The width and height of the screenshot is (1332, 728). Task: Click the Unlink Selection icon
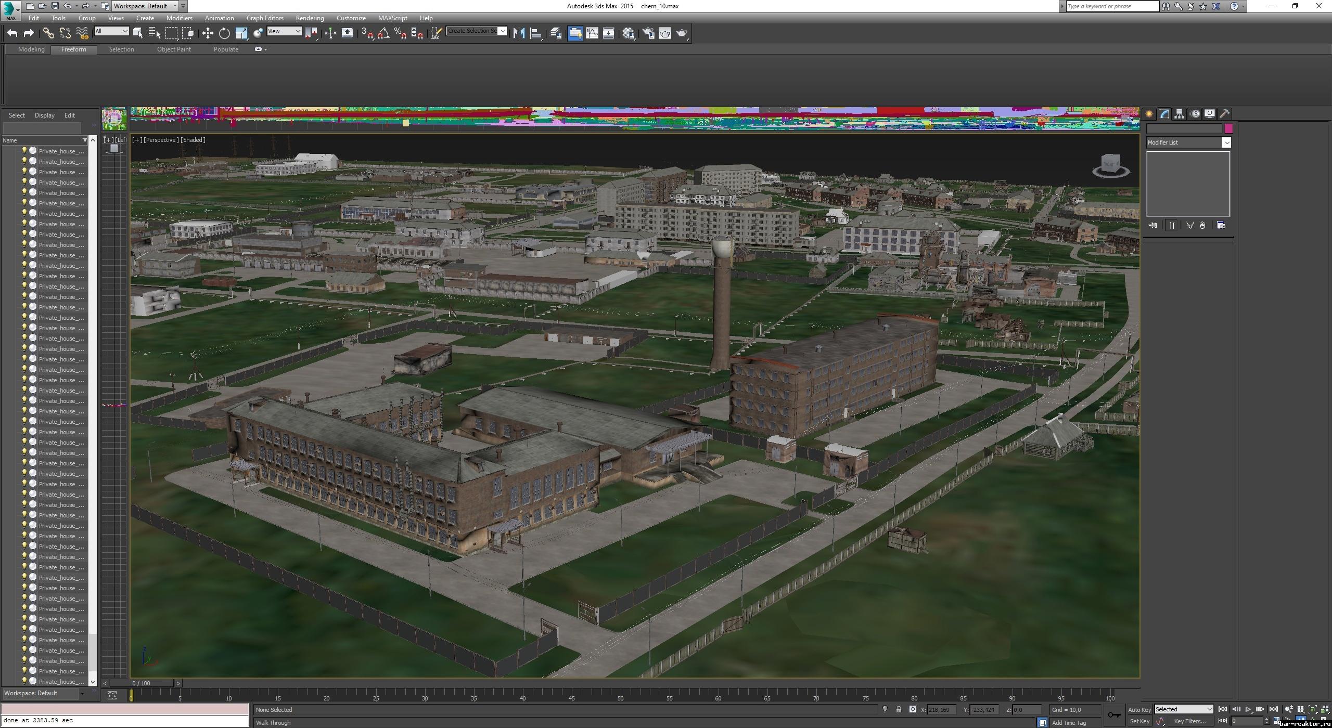[65, 33]
